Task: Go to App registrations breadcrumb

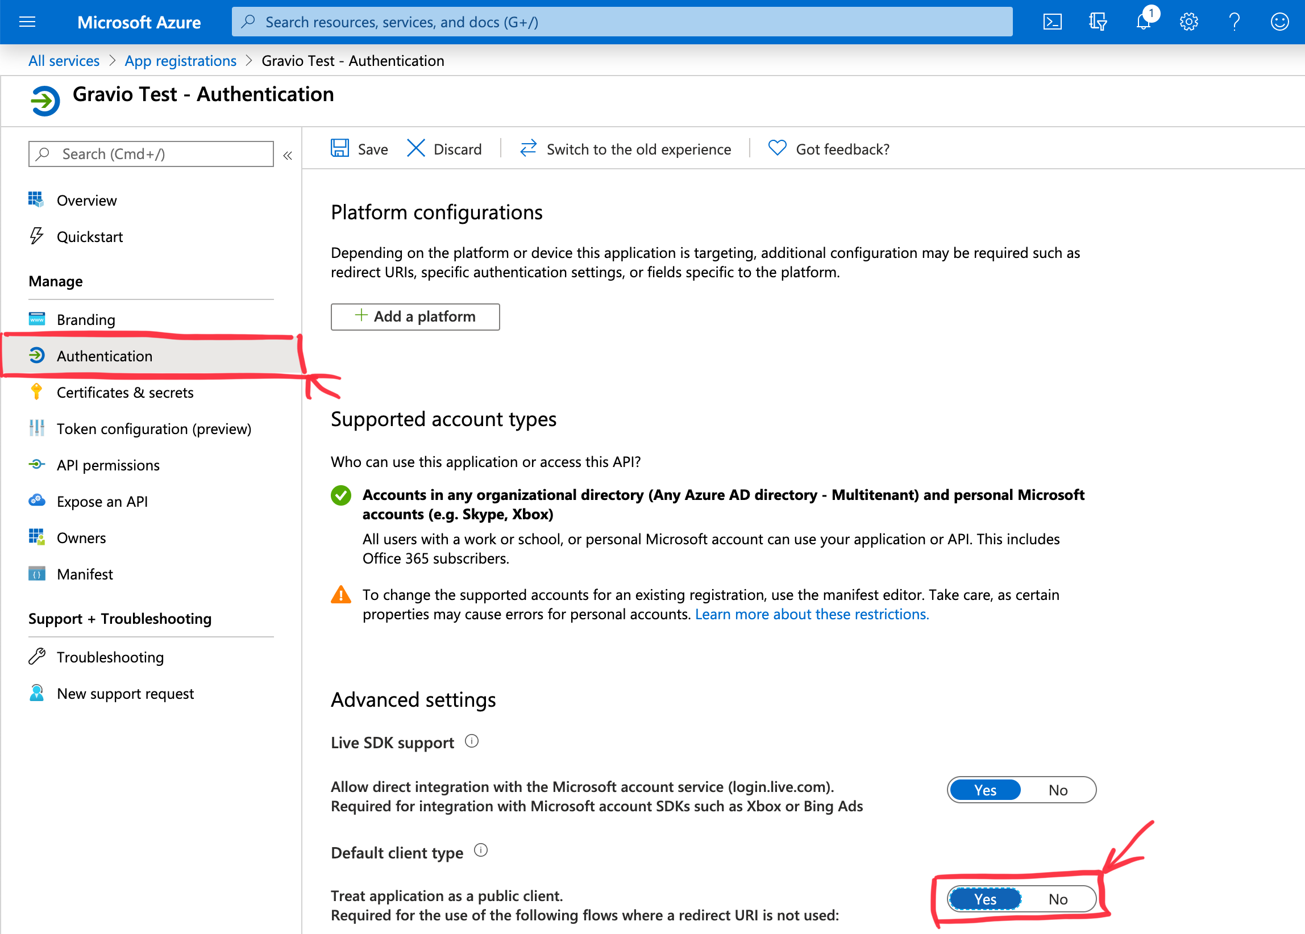Action: (x=181, y=60)
